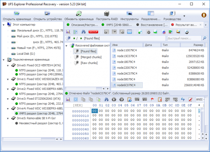The width and height of the screenshot is (210, 152).
Task: Collapse the Drive4 WD30EFRX tree node
Action: point(8,108)
